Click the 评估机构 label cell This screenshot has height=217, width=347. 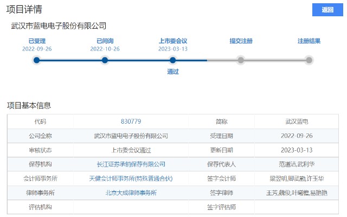tap(40, 207)
